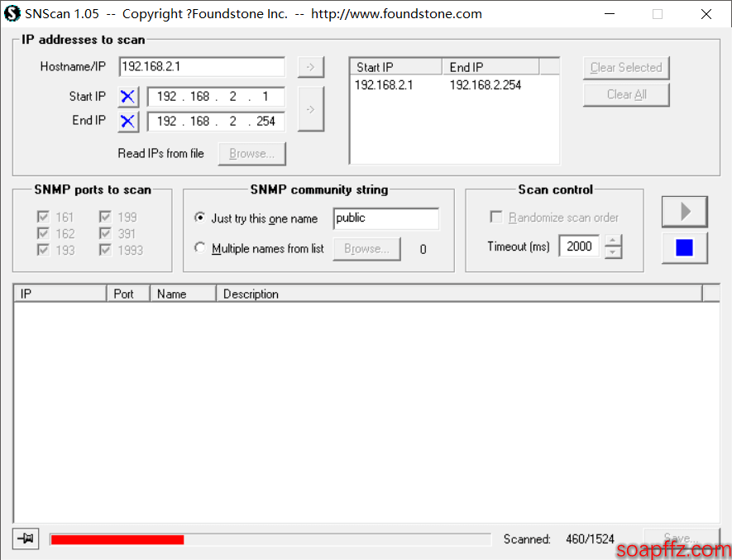Viewport: 732px width, 560px height.
Task: Stop scan with the blue square button
Action: (684, 248)
